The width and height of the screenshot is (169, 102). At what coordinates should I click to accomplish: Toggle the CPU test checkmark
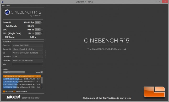pyautogui.click(x=42, y=29)
